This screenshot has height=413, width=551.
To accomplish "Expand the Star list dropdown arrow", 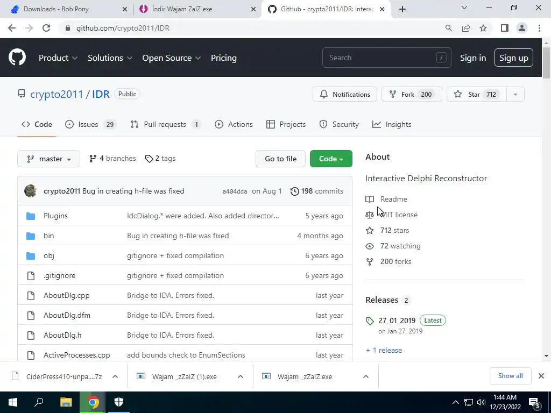I will (515, 95).
